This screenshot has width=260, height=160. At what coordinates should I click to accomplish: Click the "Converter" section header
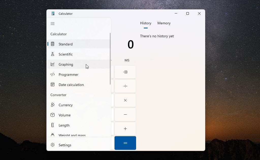coord(58,95)
